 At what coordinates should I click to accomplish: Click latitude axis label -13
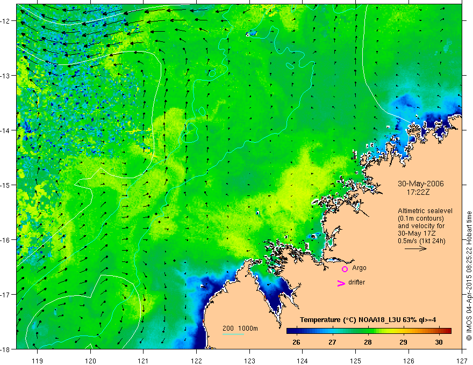pos(6,76)
